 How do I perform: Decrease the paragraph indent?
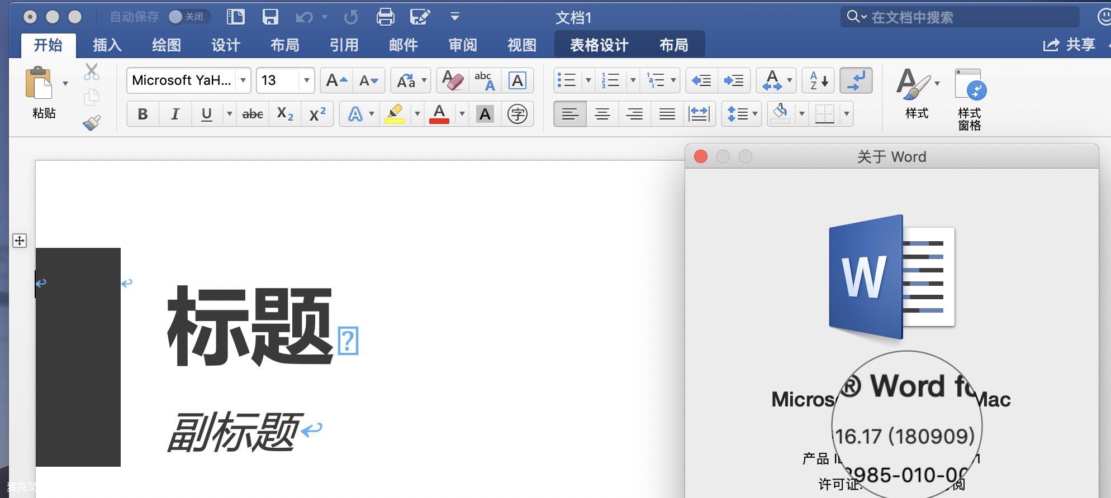(x=701, y=81)
